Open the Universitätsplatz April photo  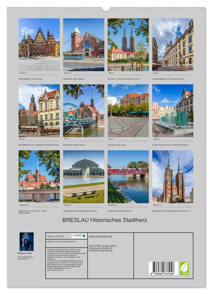173,45
